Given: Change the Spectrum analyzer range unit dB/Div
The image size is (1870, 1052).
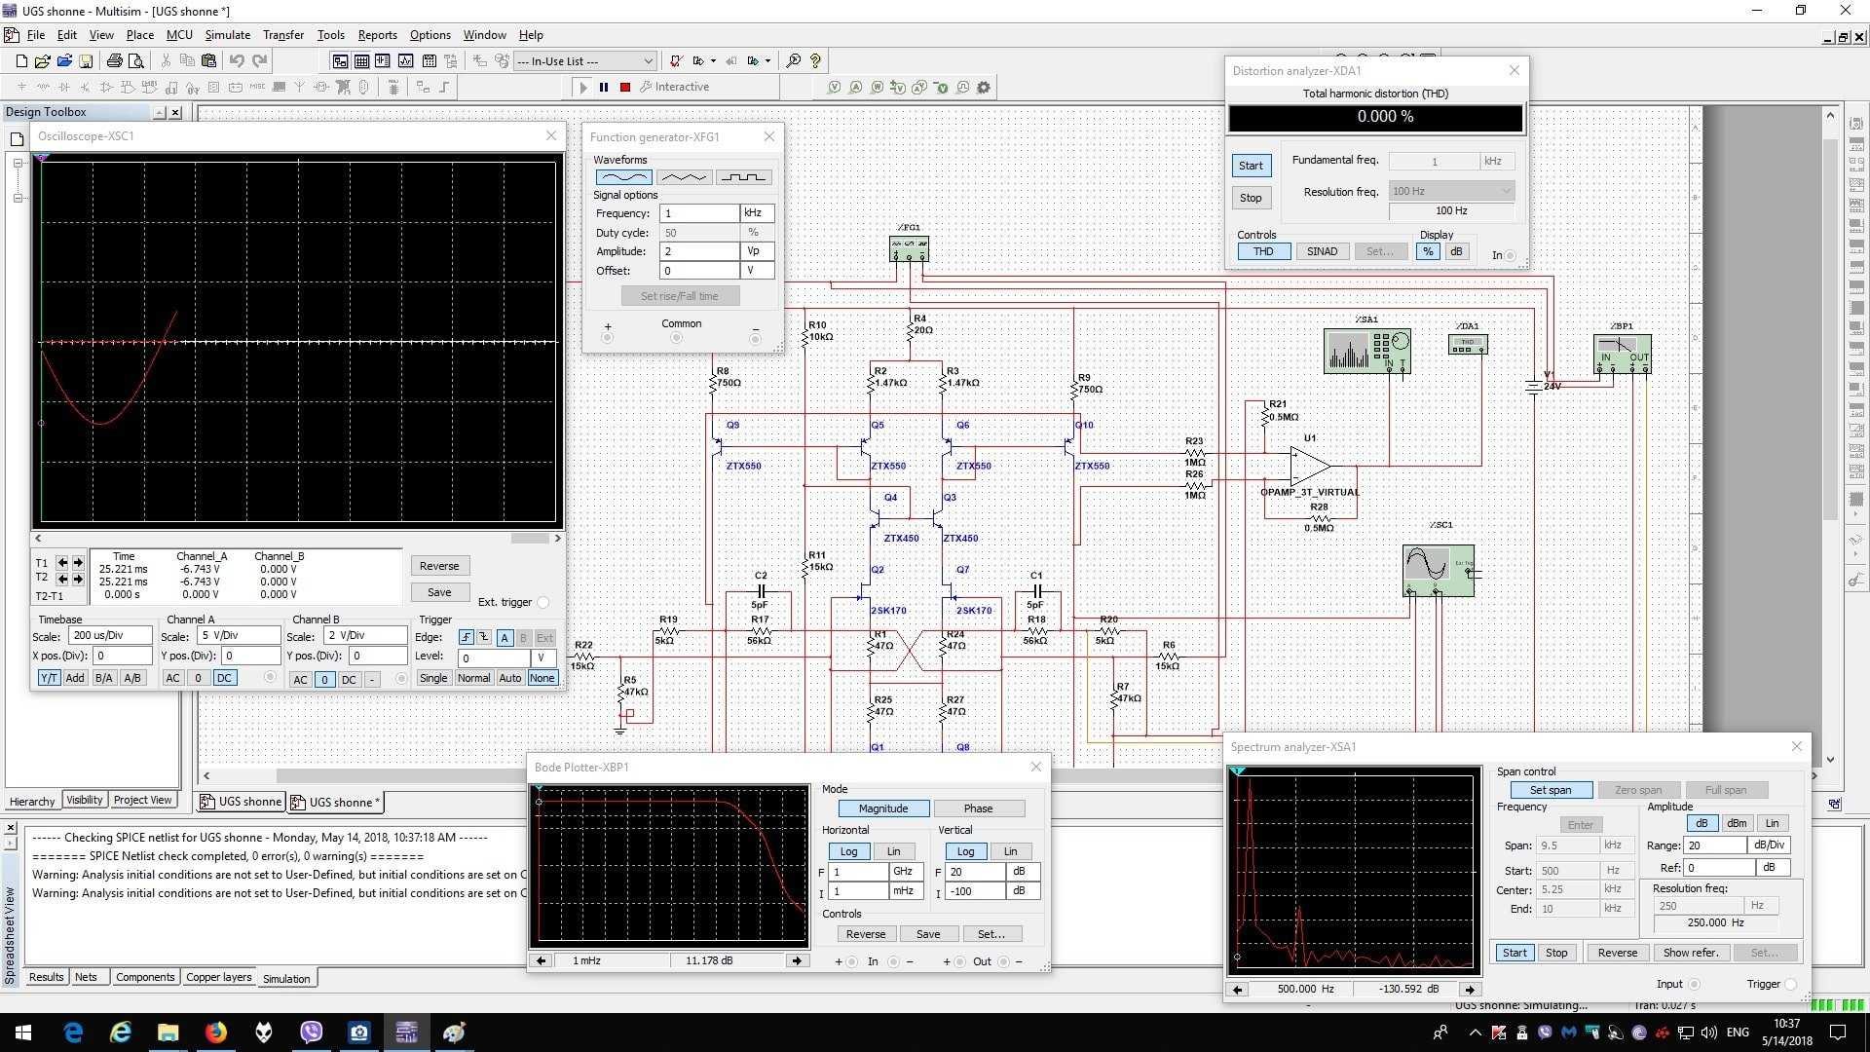Looking at the screenshot, I should (1770, 845).
